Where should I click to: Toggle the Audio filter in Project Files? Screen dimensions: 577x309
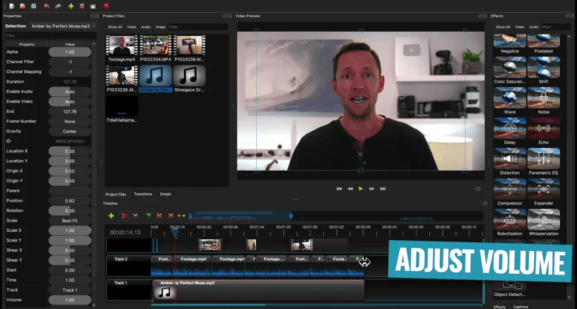(146, 27)
